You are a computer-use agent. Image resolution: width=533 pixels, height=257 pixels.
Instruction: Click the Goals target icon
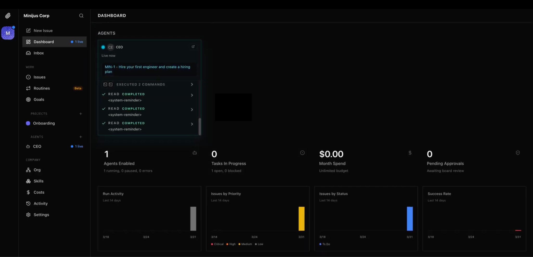(x=28, y=99)
